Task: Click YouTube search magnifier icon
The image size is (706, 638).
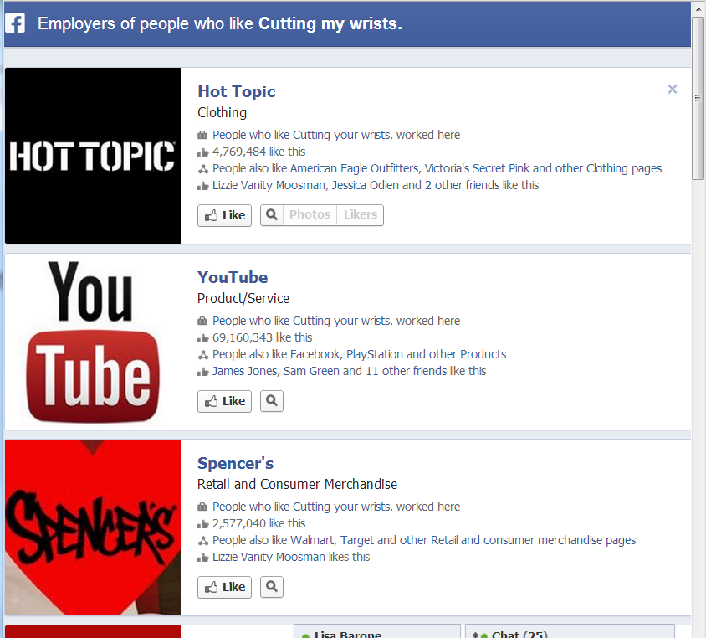Action: (x=272, y=401)
